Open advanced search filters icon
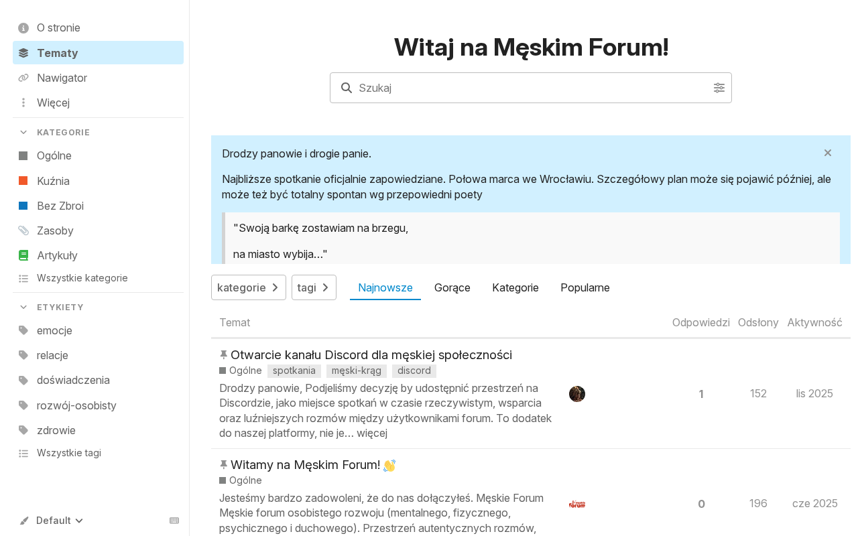 (x=719, y=88)
